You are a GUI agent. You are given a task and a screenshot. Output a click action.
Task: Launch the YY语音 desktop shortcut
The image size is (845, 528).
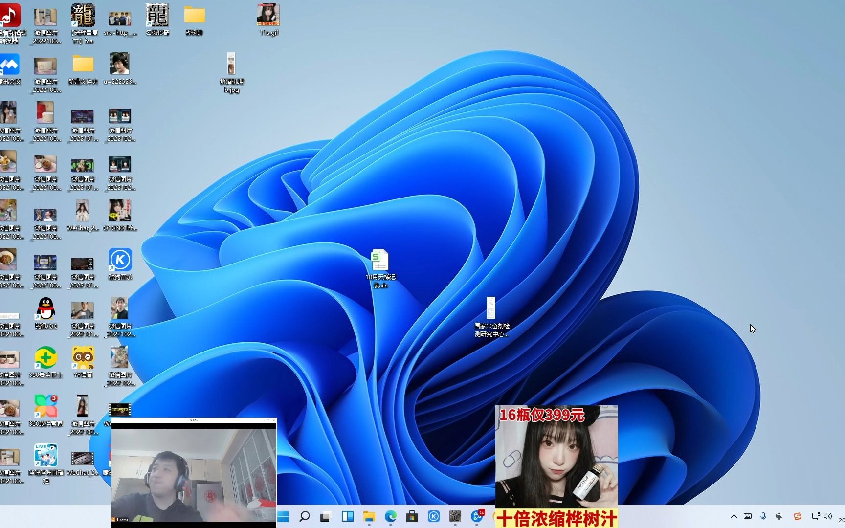pos(83,362)
